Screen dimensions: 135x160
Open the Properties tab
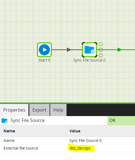(14, 110)
